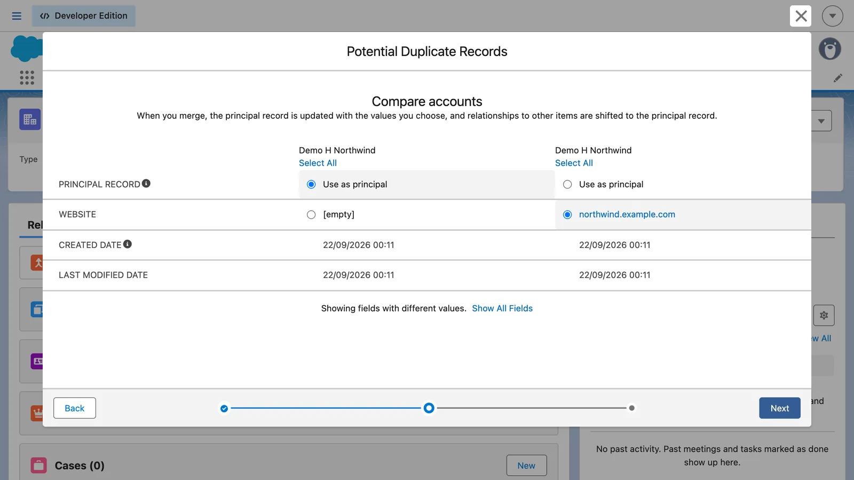Click the final step progress dot

(632, 408)
